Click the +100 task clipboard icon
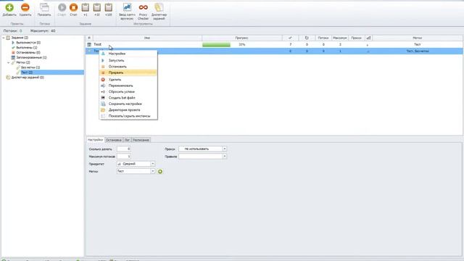Screen dimensions: 464x261 [109, 7]
